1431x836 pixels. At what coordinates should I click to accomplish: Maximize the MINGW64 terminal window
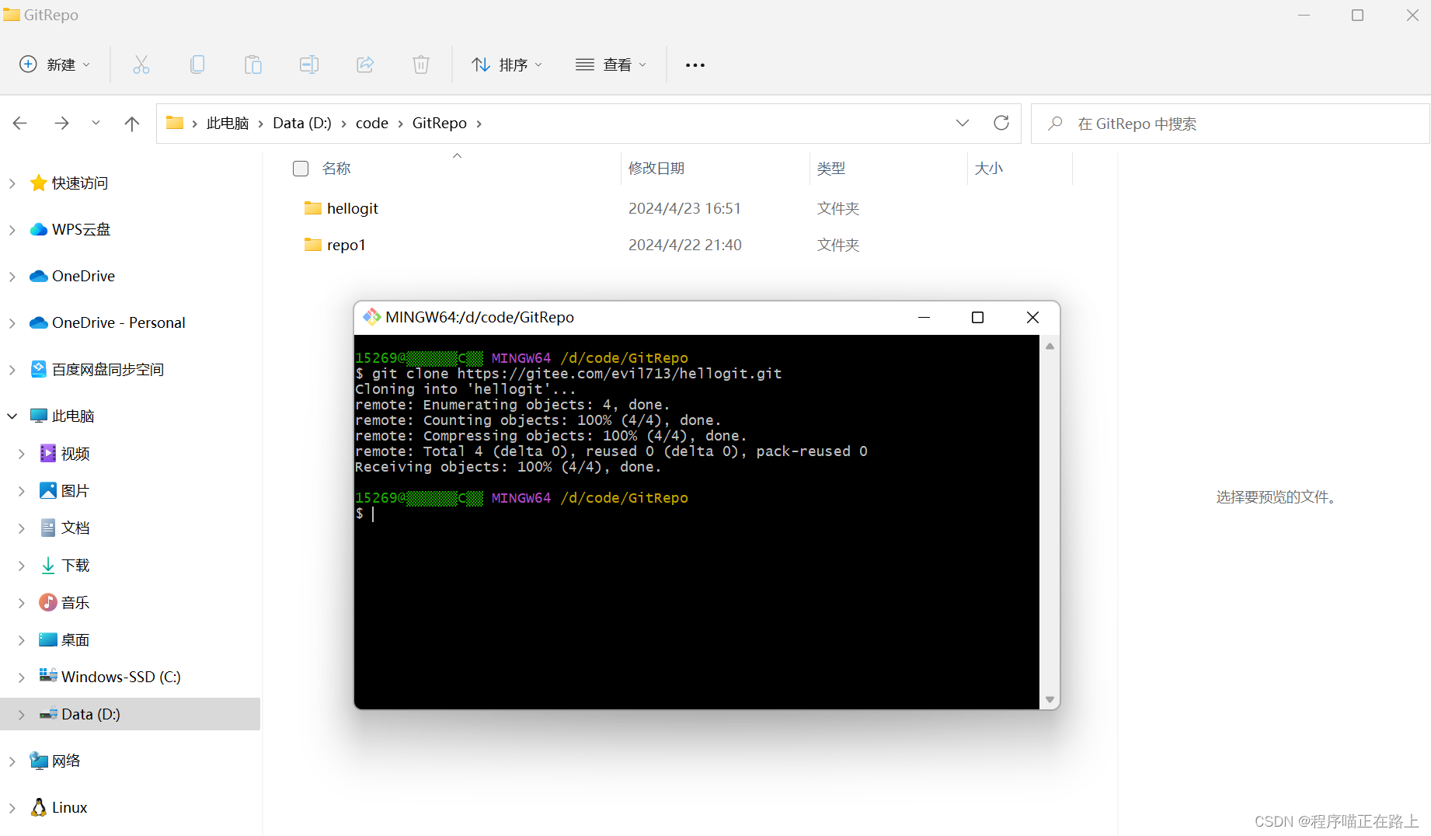[x=977, y=317]
